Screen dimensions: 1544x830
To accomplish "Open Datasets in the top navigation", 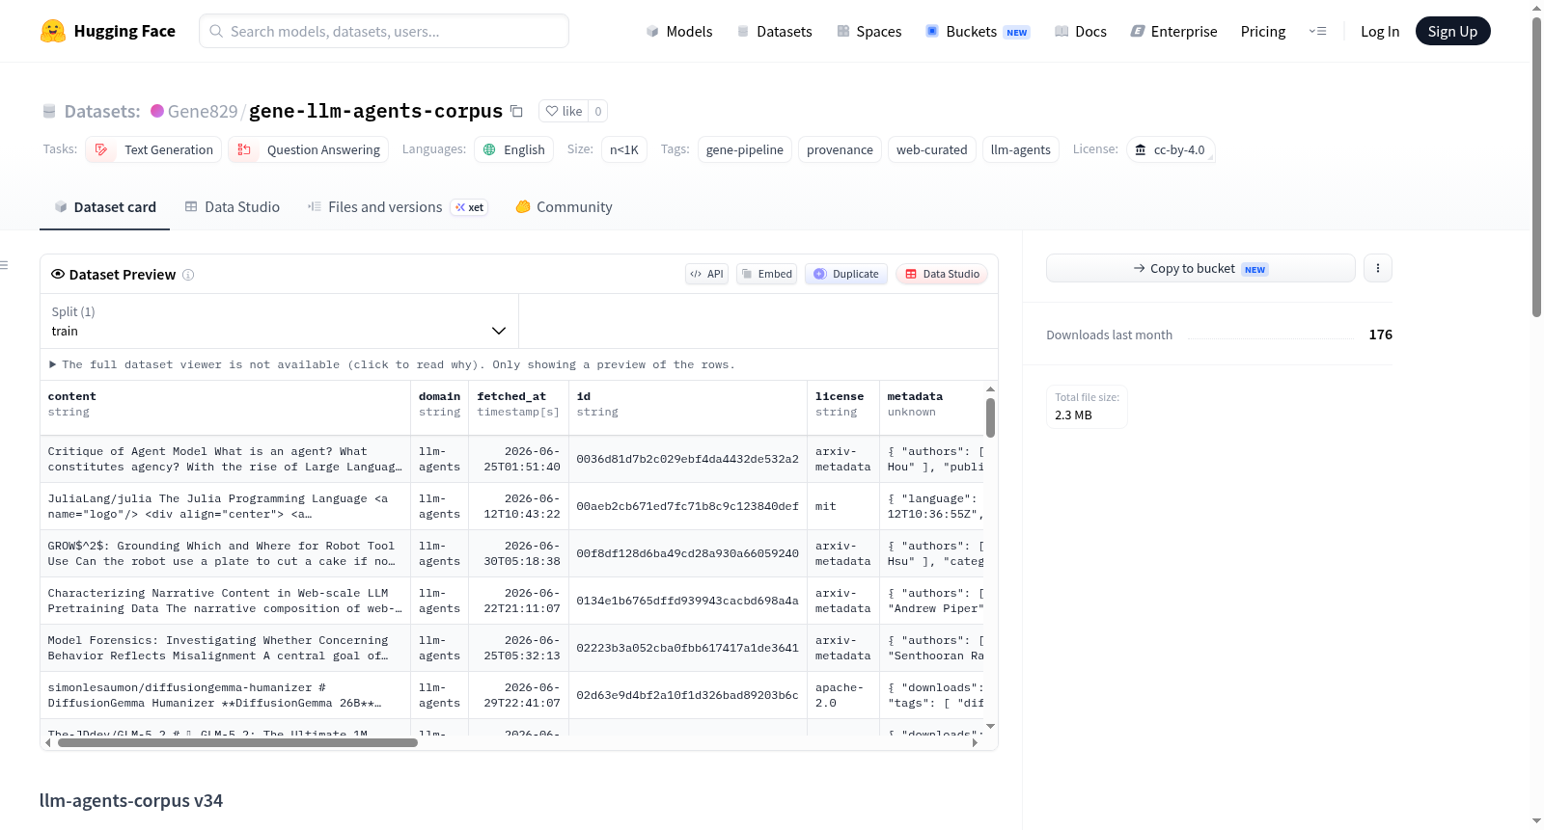I will (x=774, y=31).
